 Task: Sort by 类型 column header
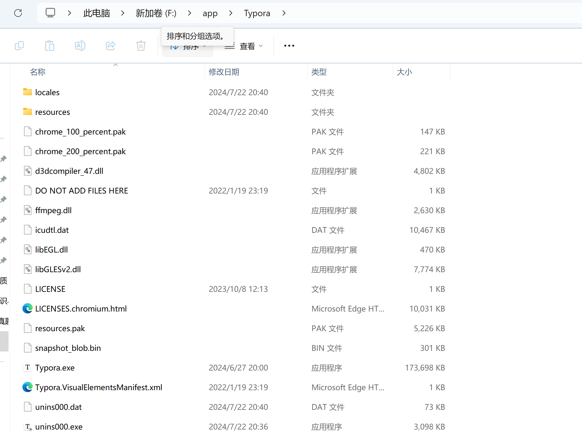(x=319, y=72)
